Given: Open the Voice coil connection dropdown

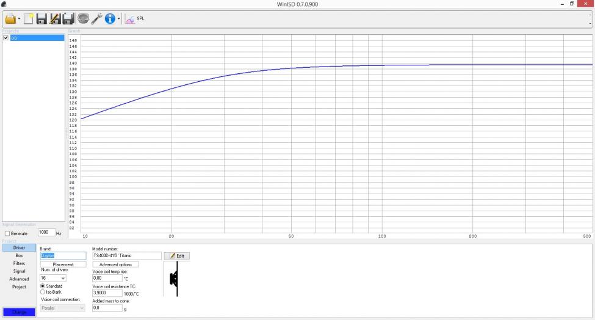Looking at the screenshot, I should click(x=63, y=308).
